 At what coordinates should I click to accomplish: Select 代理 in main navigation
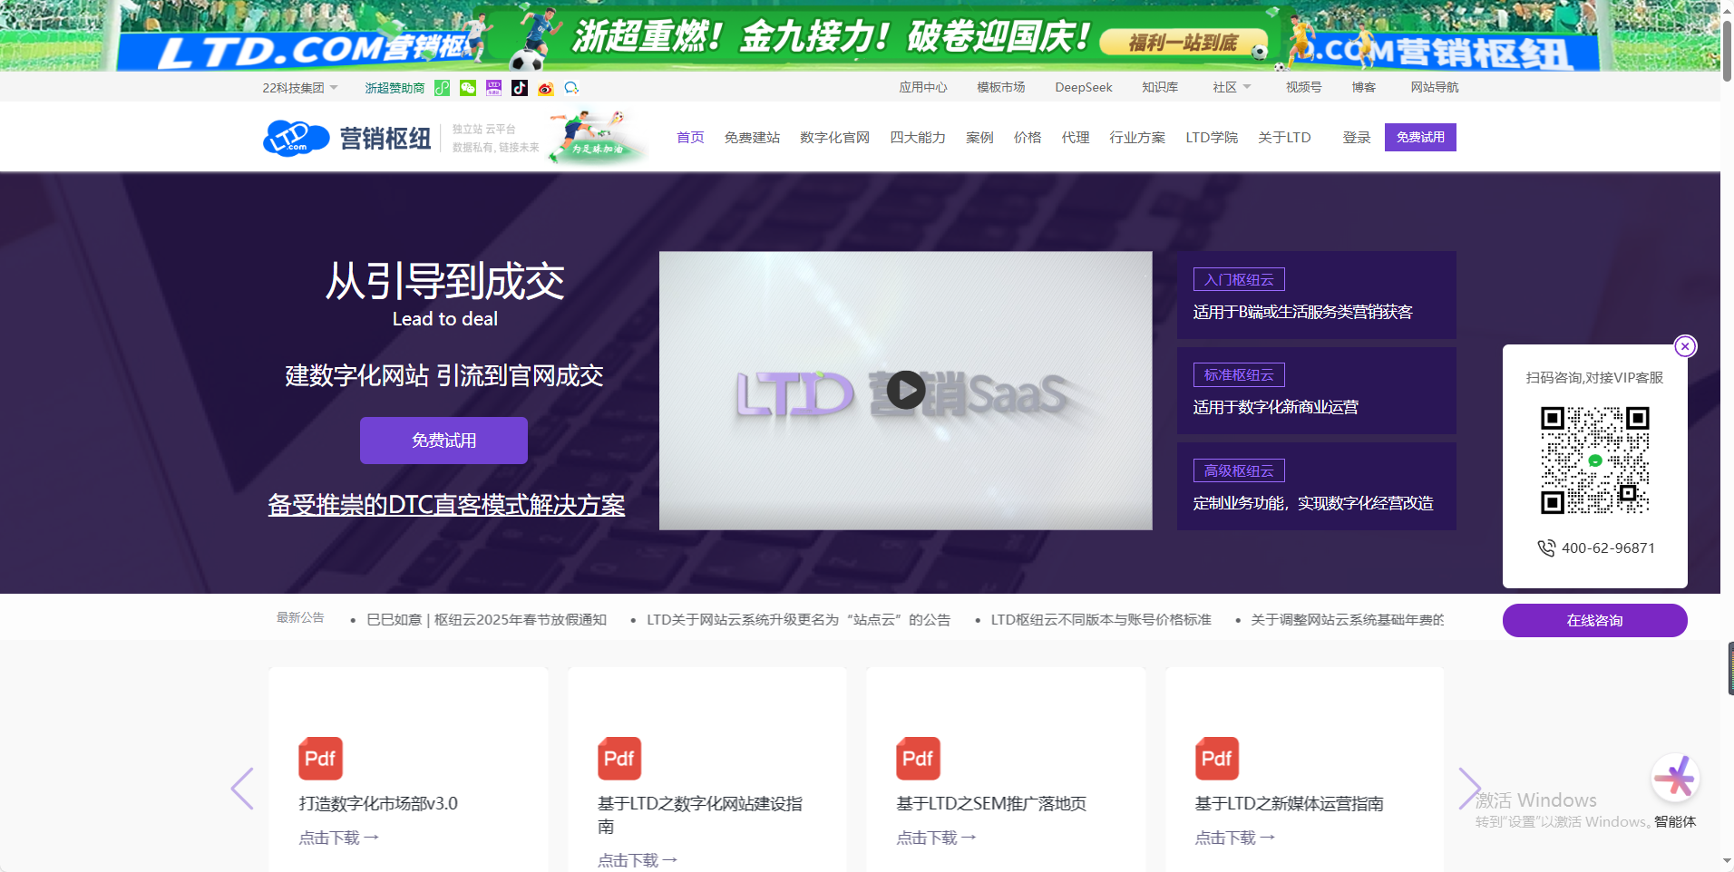(x=1076, y=138)
